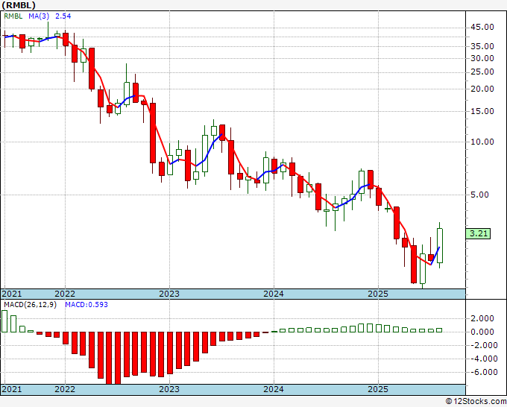Click the 2024 label on MACD axis
This screenshot has height=407, width=507.
click(x=274, y=389)
